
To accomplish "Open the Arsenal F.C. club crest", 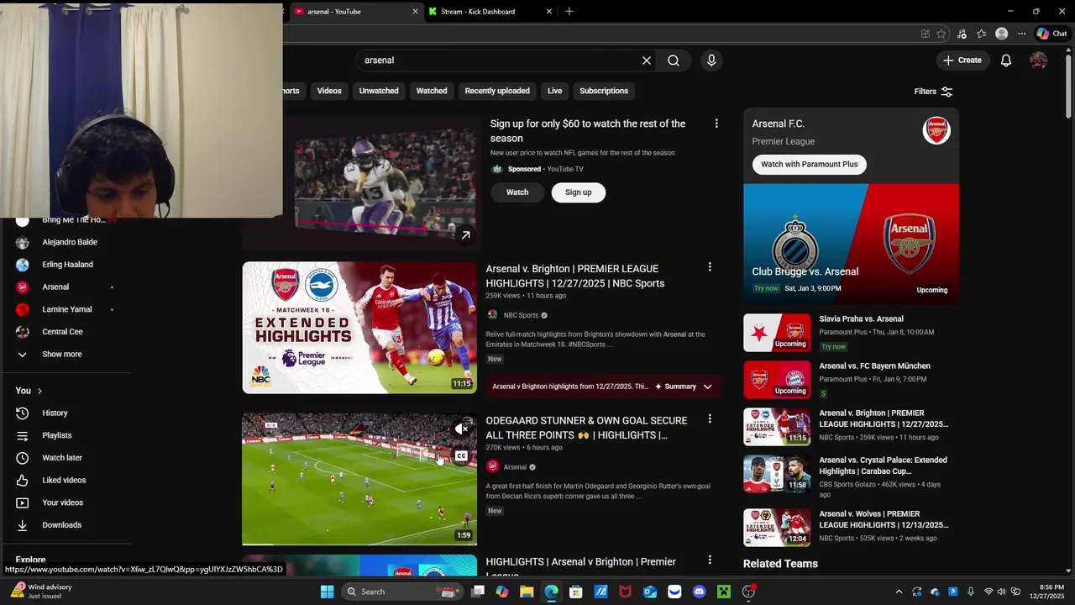I will click(936, 130).
